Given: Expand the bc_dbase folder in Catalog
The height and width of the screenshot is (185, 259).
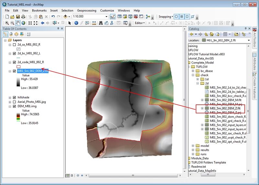Looking at the screenshot, I should (193, 71).
